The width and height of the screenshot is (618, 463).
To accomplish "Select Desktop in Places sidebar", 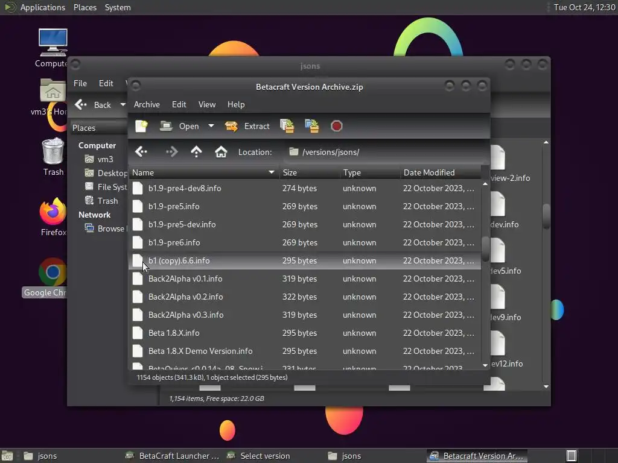I will 106,173.
